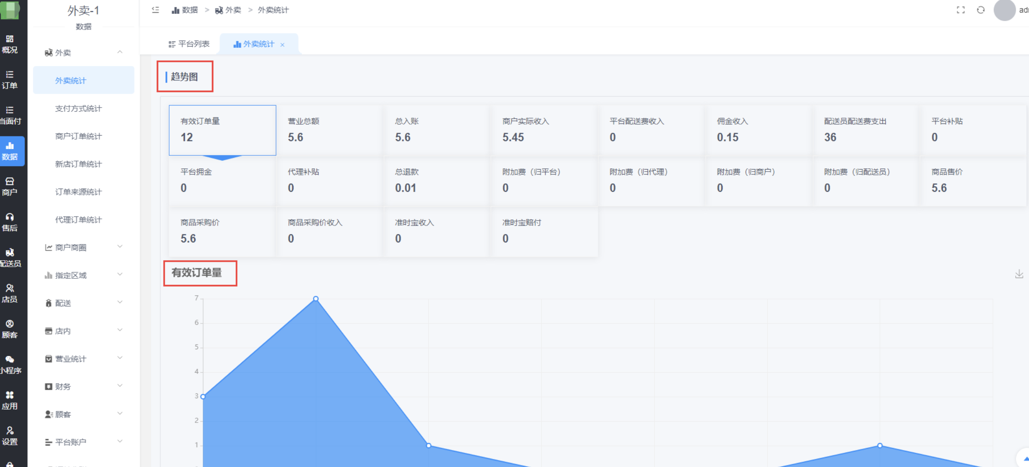Viewport: 1029px width, 467px height.
Task: Click the chart peak point at value 7
Action: point(316,299)
